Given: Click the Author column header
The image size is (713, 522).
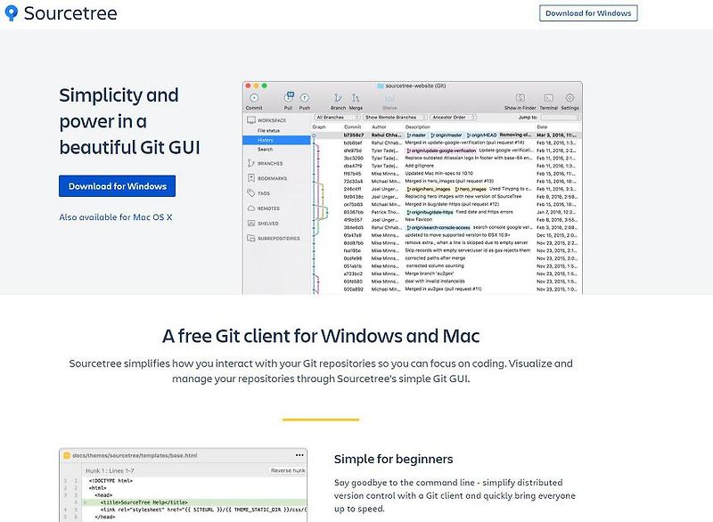Looking at the screenshot, I should tap(379, 126).
